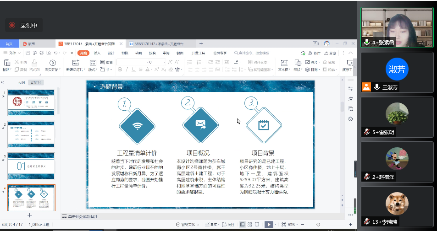Add a new slide with plus icon
The width and height of the screenshot is (437, 231).
30,215
